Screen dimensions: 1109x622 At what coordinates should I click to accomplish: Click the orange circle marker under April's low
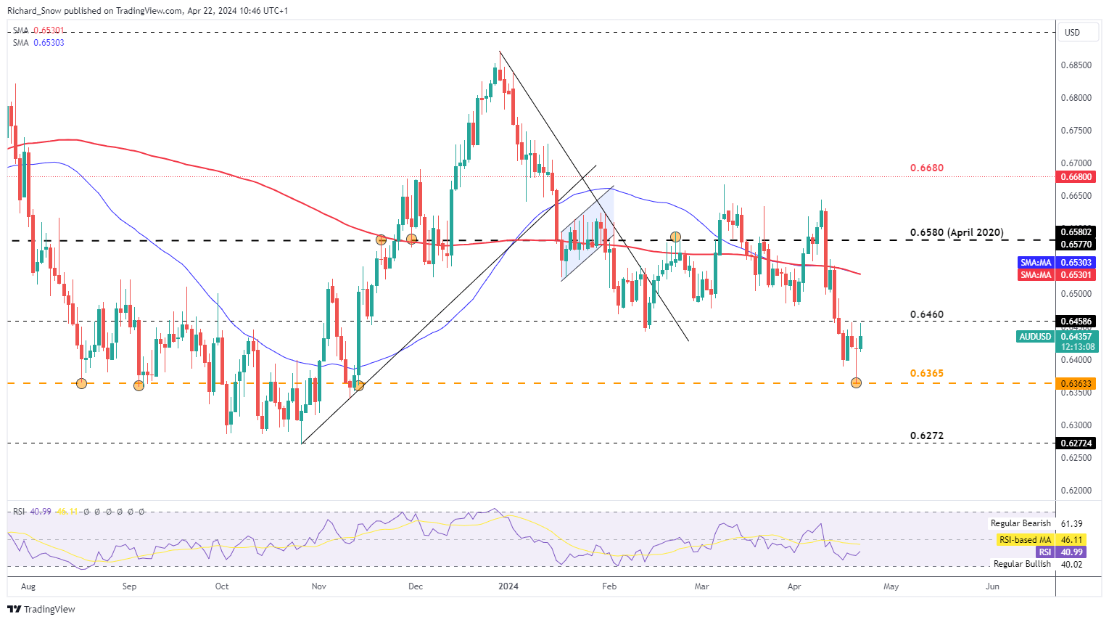857,382
